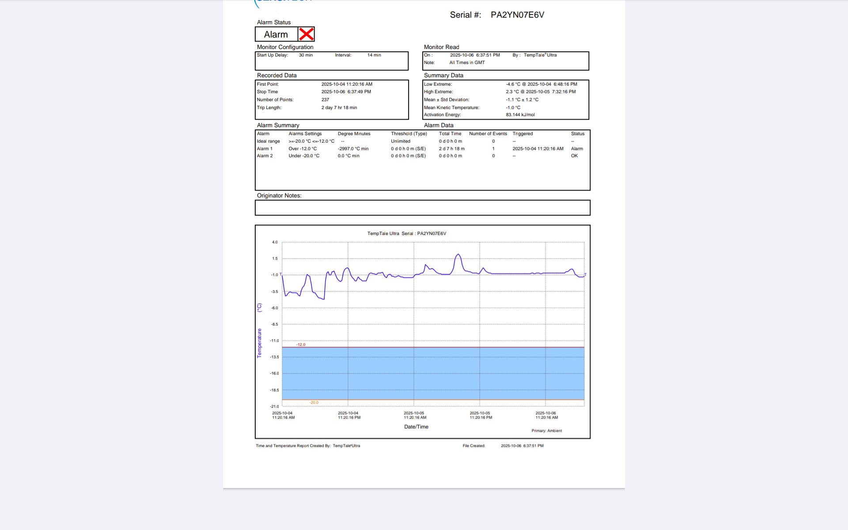The image size is (848, 530).
Task: Click the red X alarm icon
Action: coord(306,34)
